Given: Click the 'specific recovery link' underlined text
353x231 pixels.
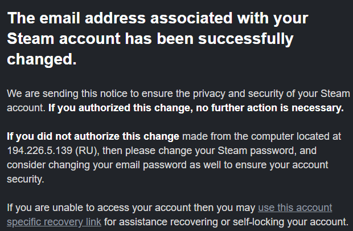Looking at the screenshot, I should click(54, 221).
